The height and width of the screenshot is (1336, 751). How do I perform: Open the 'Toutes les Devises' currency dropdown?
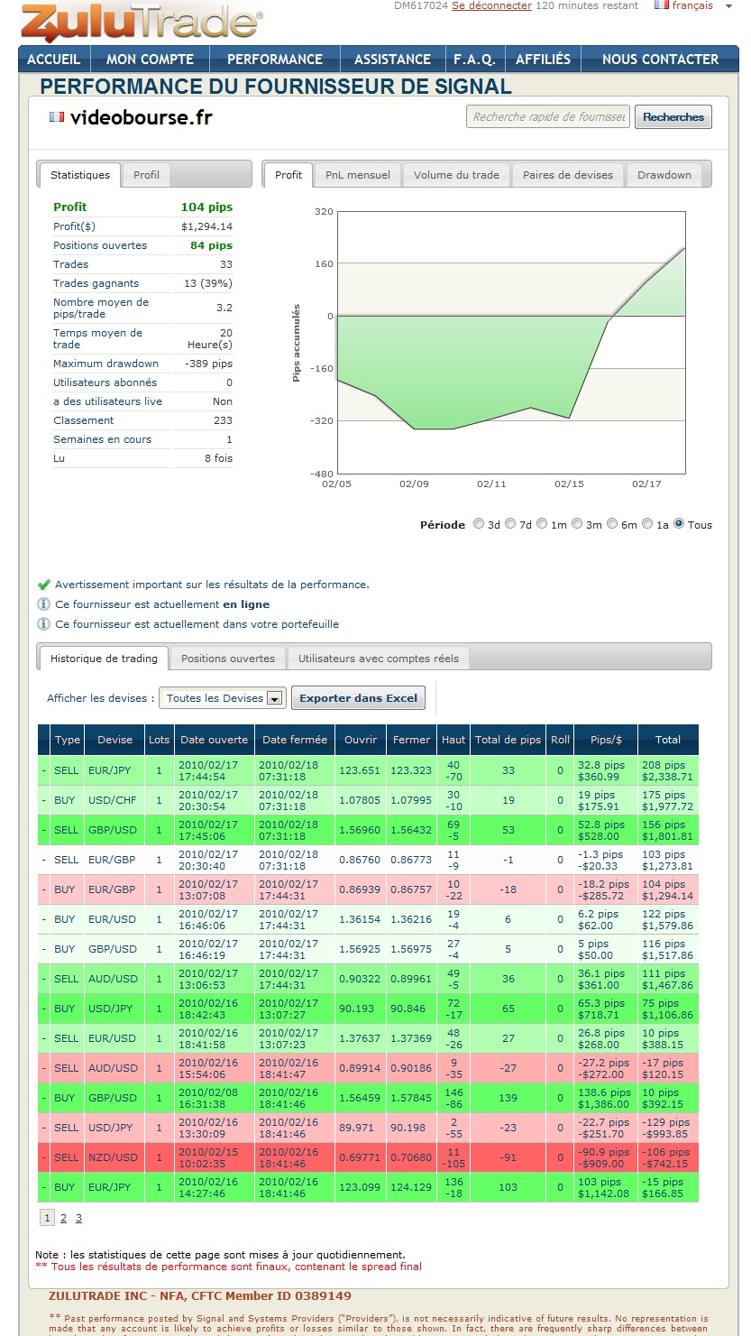pyautogui.click(x=276, y=698)
